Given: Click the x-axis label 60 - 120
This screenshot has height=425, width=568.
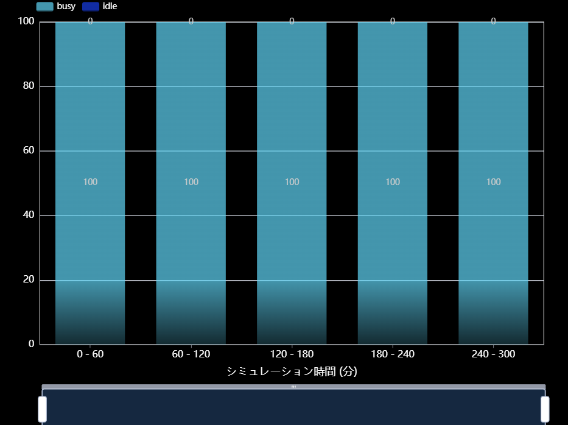Looking at the screenshot, I should point(191,354).
